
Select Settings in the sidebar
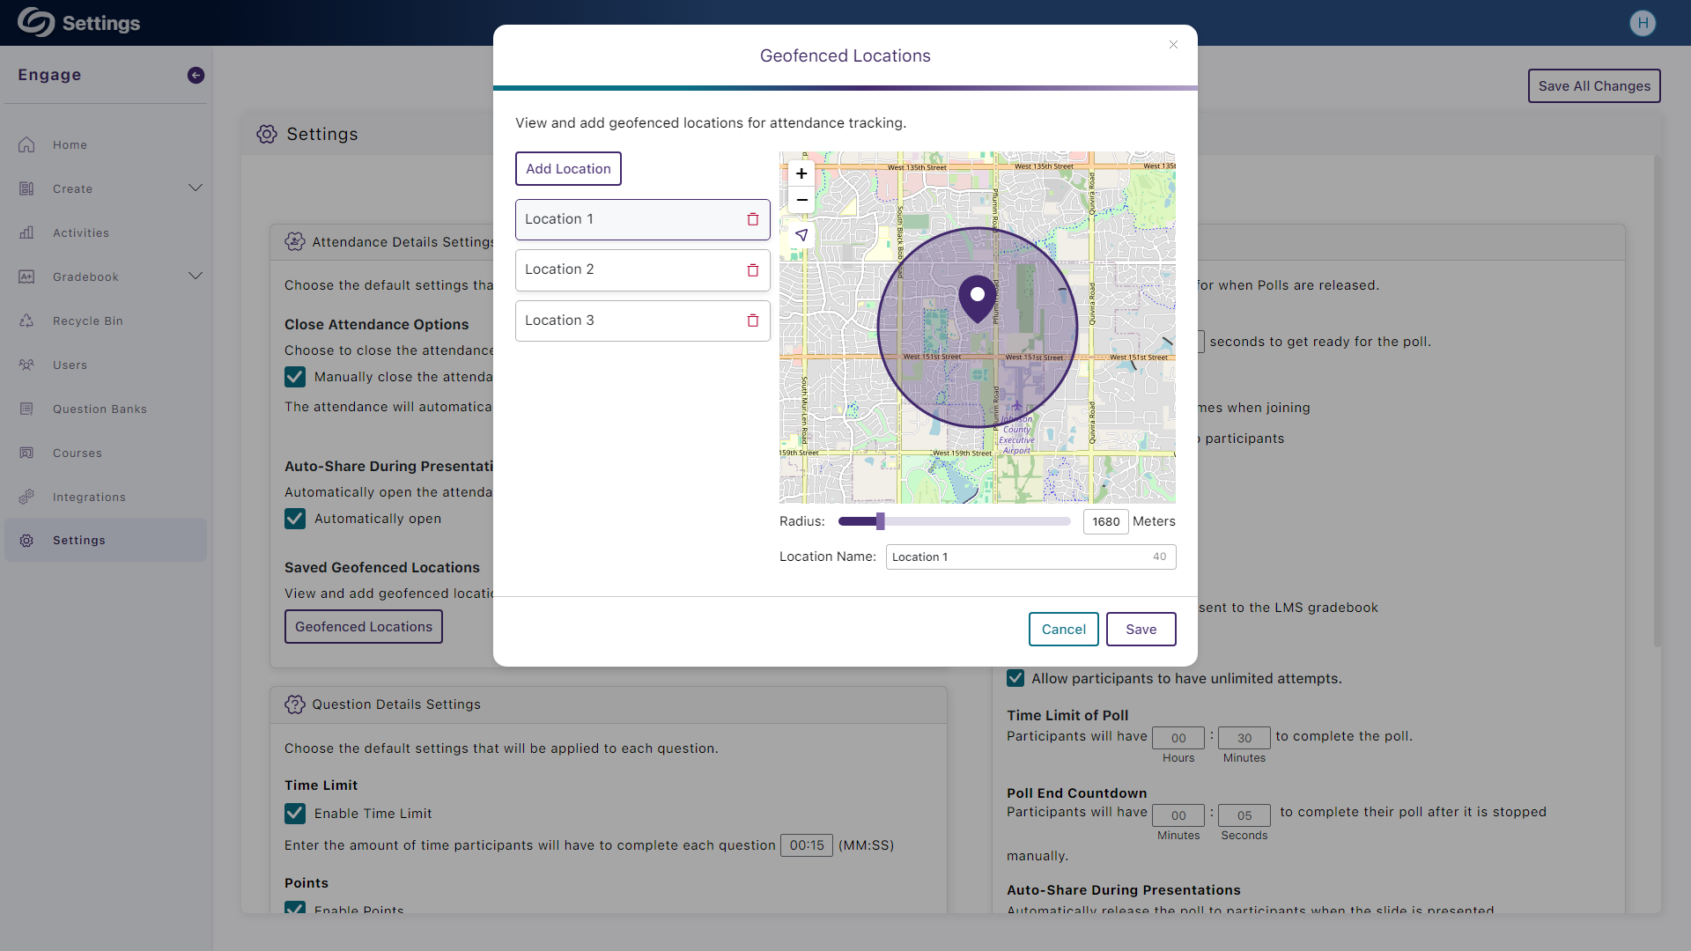pos(79,540)
